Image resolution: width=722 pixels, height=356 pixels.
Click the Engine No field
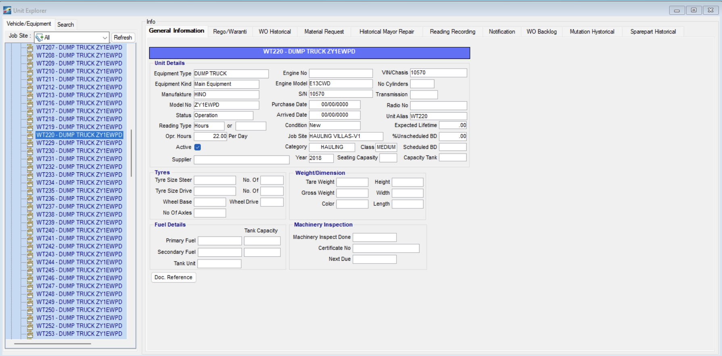point(341,73)
